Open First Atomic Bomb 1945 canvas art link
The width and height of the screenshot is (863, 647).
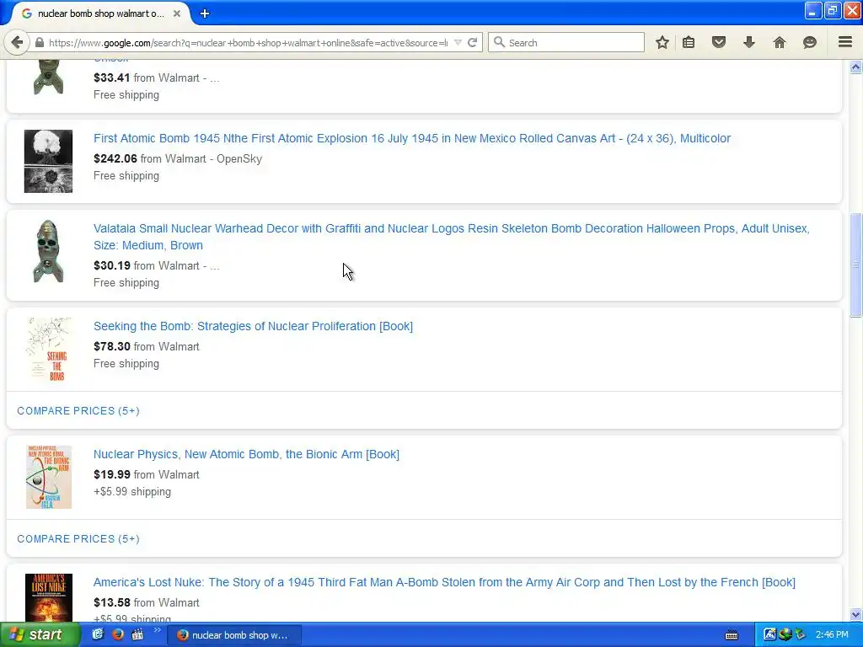[411, 138]
